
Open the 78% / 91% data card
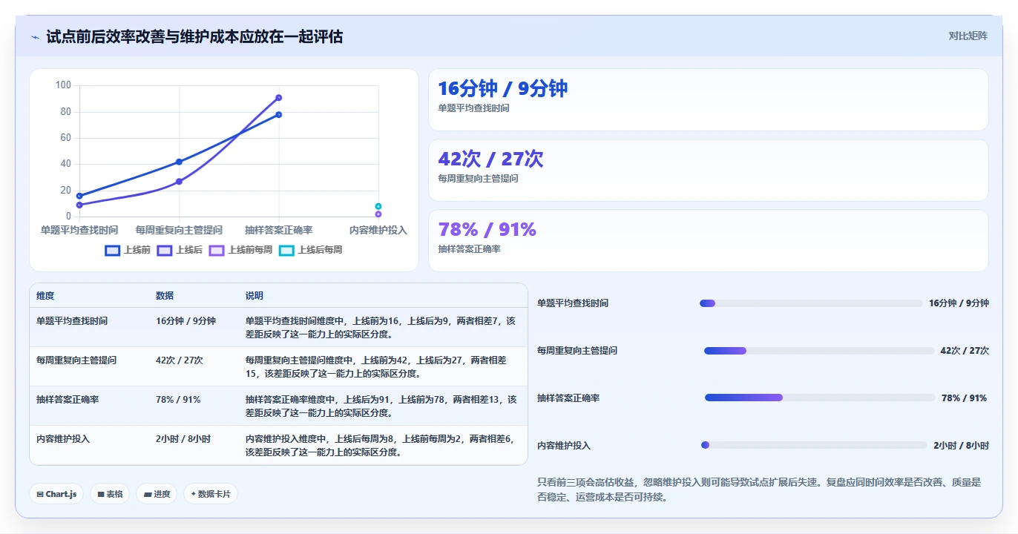click(709, 241)
